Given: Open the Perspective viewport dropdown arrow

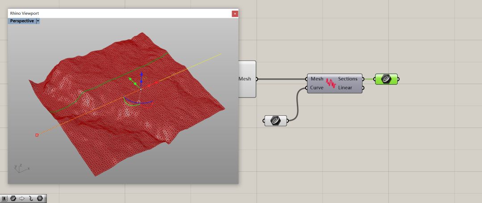Looking at the screenshot, I should 38,21.
